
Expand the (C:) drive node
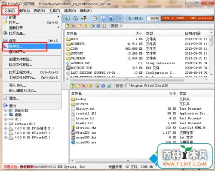pyautogui.click(x=6, y=119)
